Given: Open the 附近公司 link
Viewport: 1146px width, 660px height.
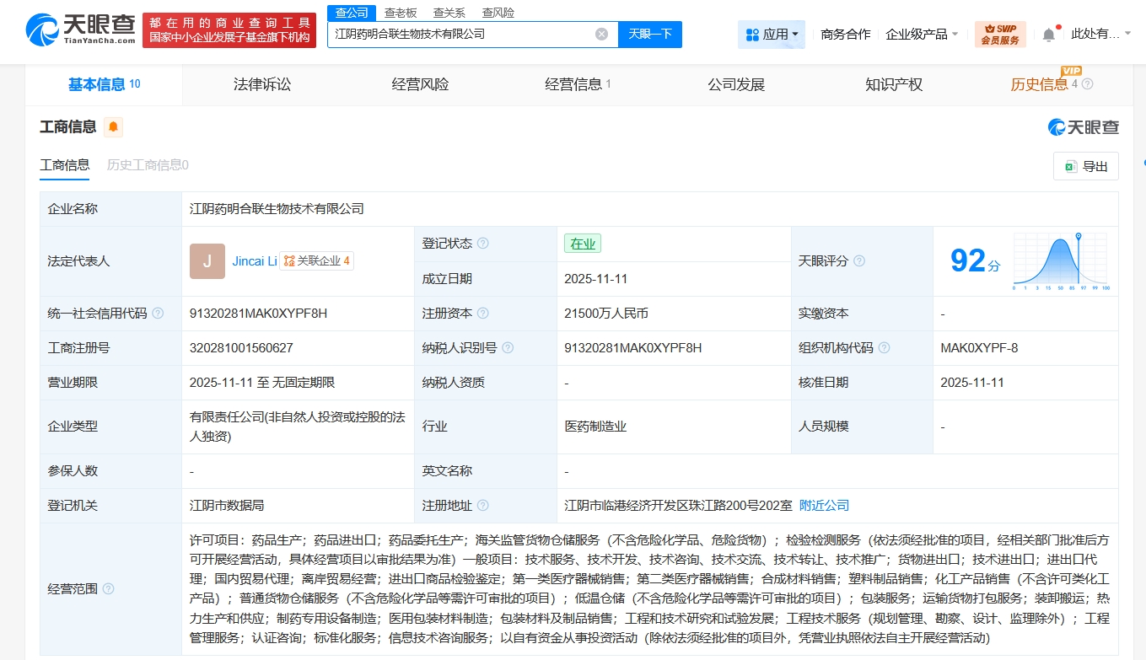Looking at the screenshot, I should 825,505.
